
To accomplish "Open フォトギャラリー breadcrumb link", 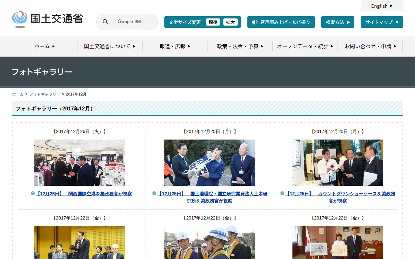I will point(45,94).
